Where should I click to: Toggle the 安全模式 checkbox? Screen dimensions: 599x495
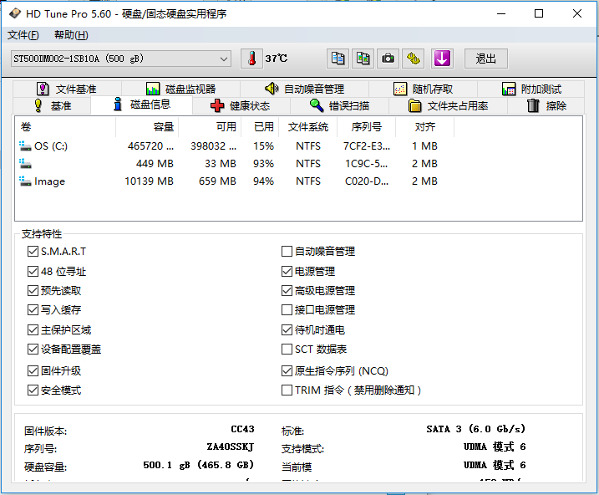pyautogui.click(x=33, y=390)
